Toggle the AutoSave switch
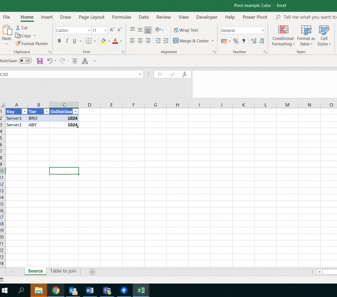Screen dimensions: 337x297 [25, 61]
